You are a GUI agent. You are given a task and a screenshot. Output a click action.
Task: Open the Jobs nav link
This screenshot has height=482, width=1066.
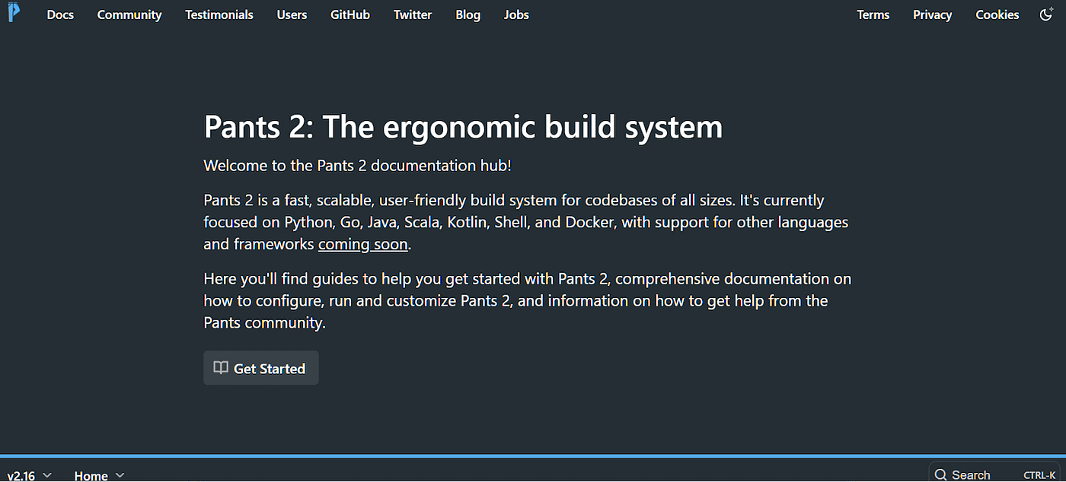pos(516,14)
